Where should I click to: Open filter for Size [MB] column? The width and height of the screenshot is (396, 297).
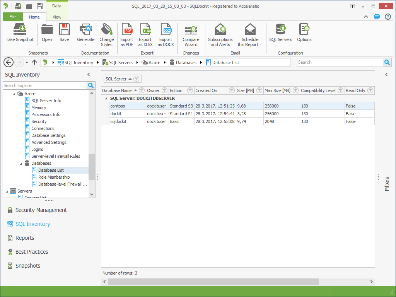[259, 90]
